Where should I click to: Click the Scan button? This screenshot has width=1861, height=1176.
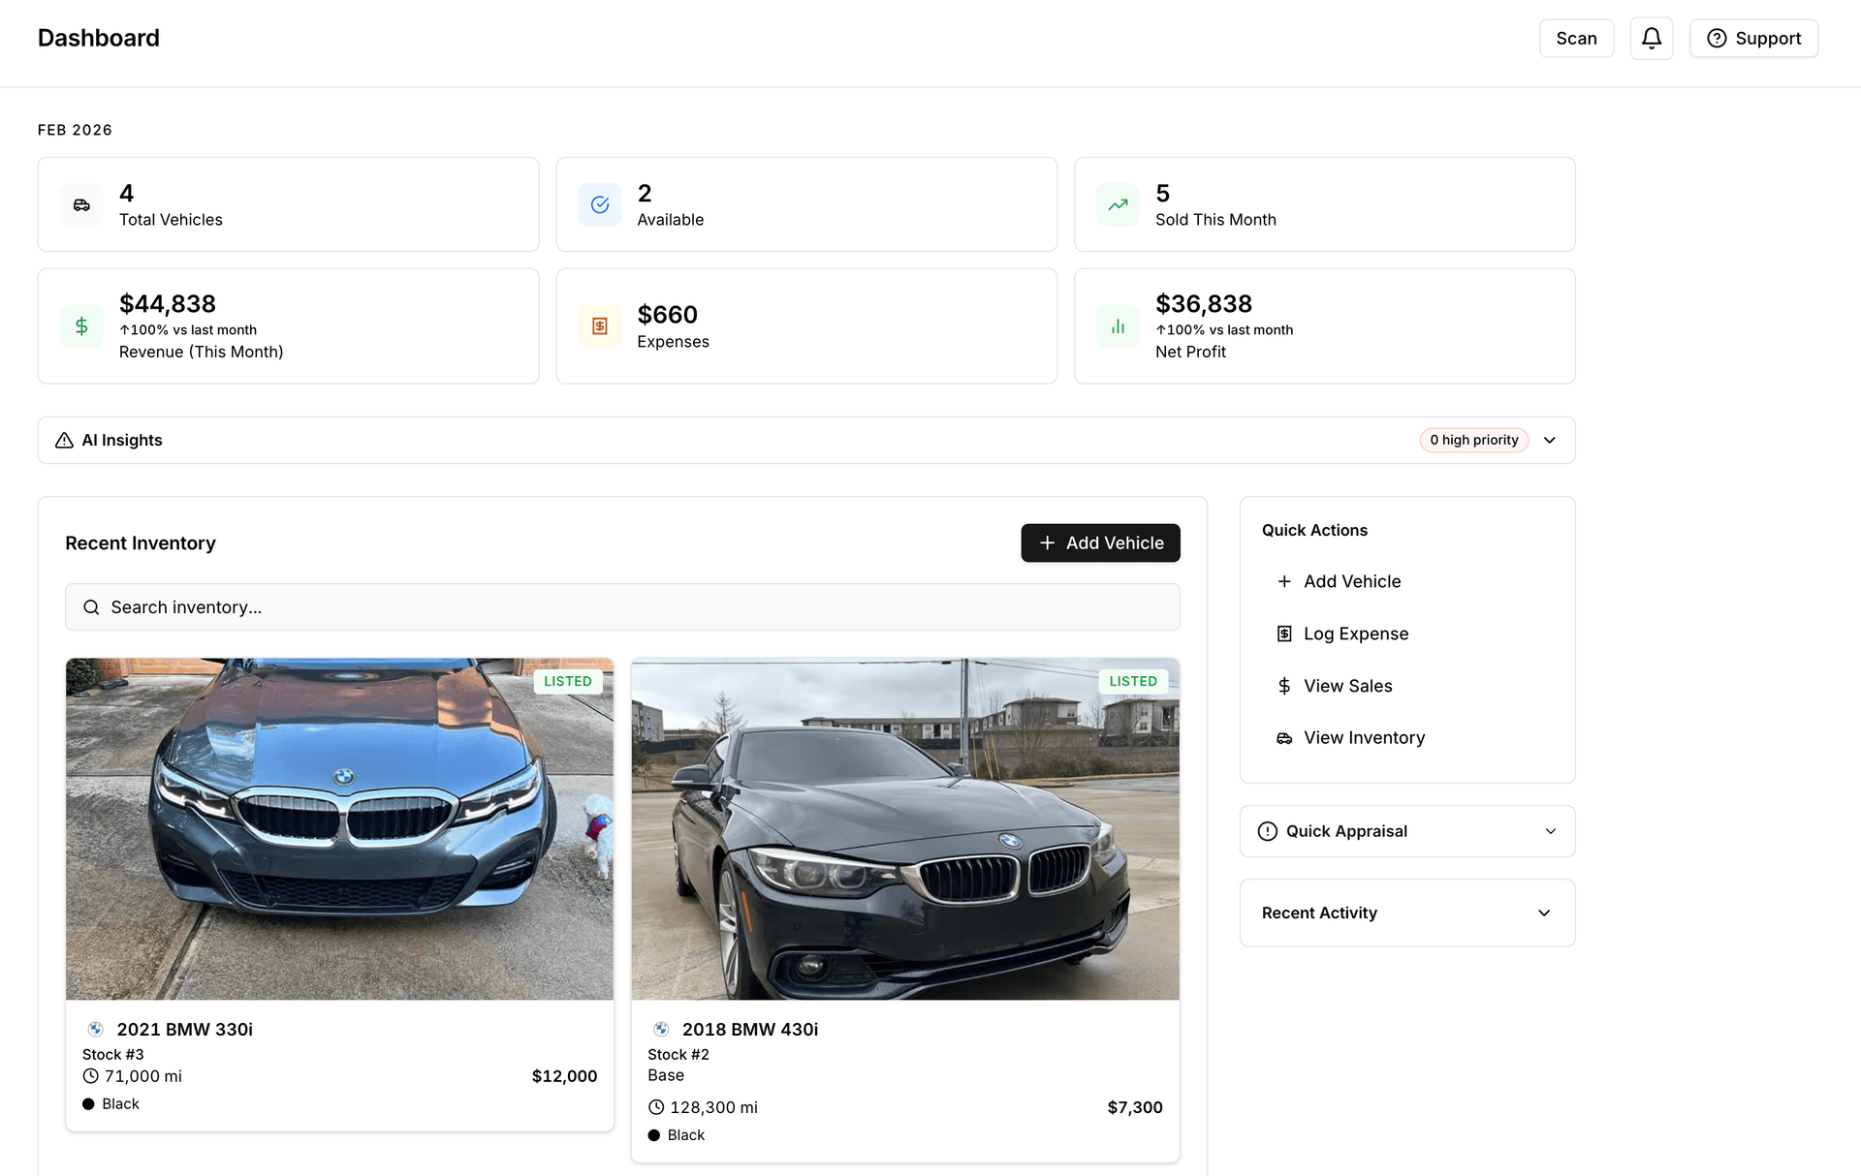click(x=1576, y=38)
